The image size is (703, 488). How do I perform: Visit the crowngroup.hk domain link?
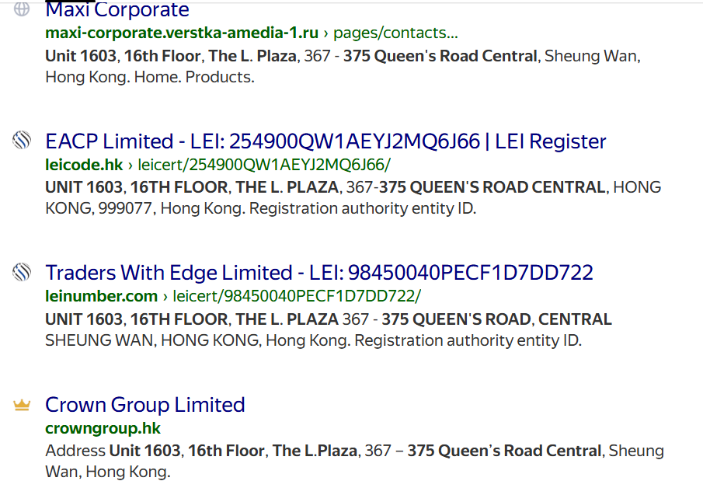103,428
